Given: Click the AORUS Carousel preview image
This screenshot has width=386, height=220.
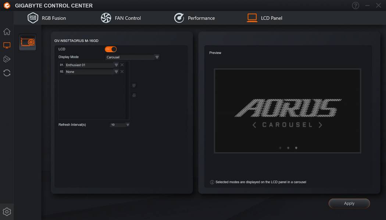Looking at the screenshot, I should pos(287,111).
